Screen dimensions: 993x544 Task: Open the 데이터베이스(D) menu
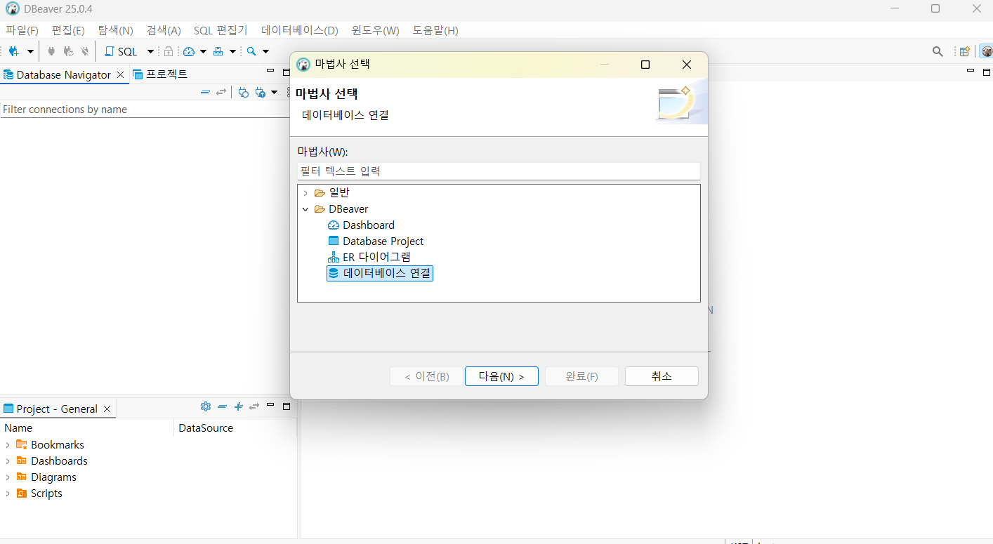(300, 30)
